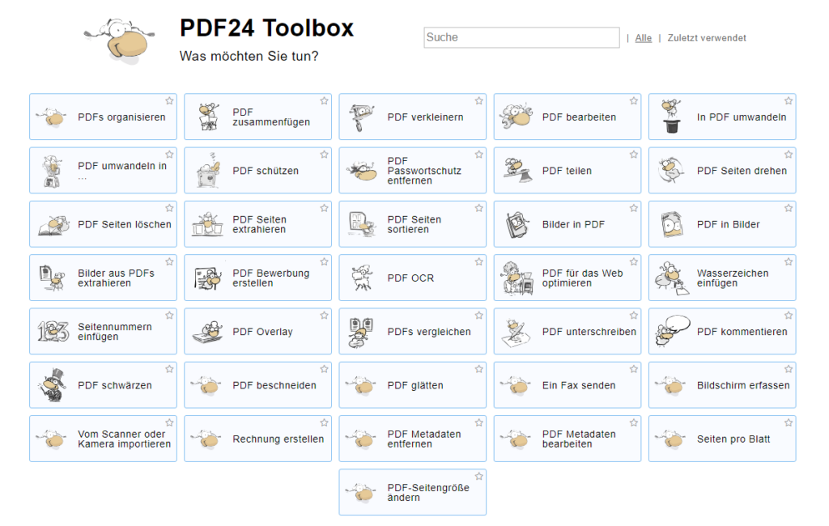Click the PDF verkleinern tile icon
829x526 pixels.
363,117
